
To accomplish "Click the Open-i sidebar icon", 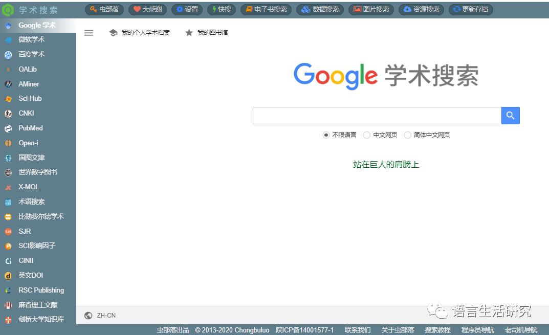I will point(8,143).
